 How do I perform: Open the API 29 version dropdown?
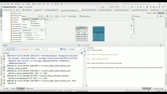coord(64,16)
